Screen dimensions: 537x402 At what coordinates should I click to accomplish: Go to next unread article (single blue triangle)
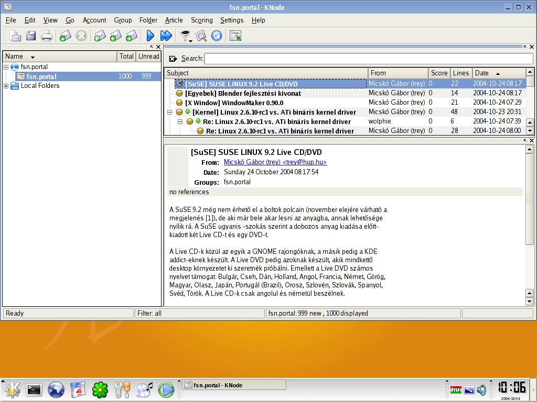(x=150, y=36)
